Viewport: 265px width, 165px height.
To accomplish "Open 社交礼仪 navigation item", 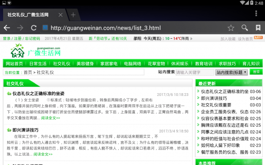I will [x=61, y=64].
